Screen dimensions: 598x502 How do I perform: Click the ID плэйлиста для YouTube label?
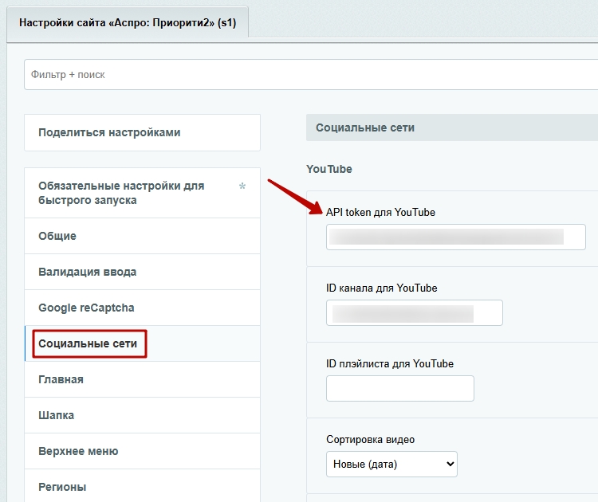tap(390, 363)
